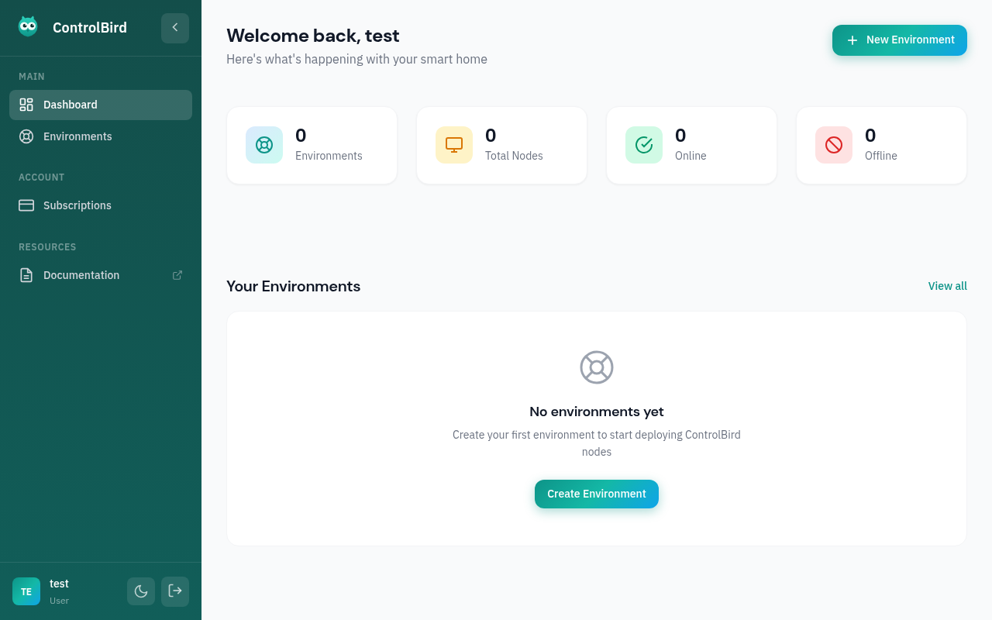Click the Offline prohibited icon

[834, 145]
